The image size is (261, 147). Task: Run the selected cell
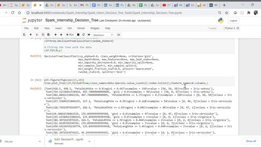pos(70,35)
